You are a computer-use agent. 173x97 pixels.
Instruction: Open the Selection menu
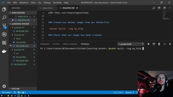24,2
